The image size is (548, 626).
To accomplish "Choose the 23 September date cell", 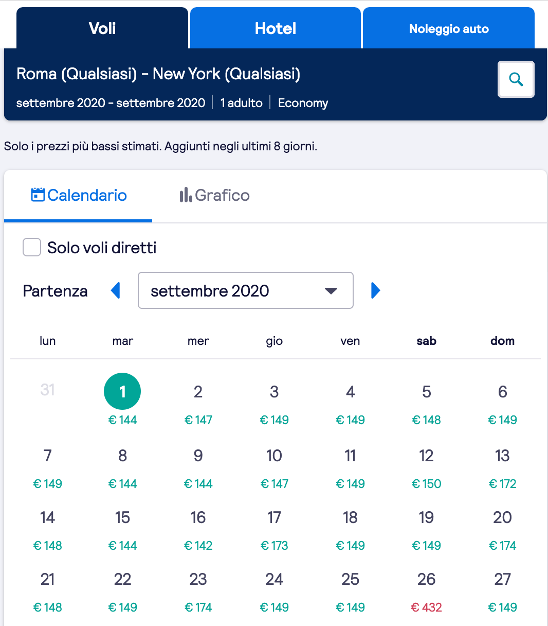I will (x=198, y=592).
